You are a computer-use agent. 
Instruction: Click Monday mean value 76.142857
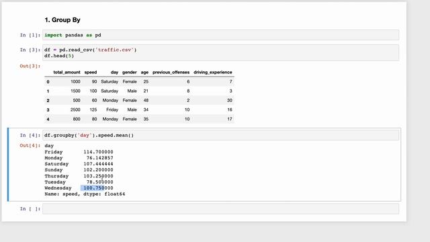[x=100, y=158]
